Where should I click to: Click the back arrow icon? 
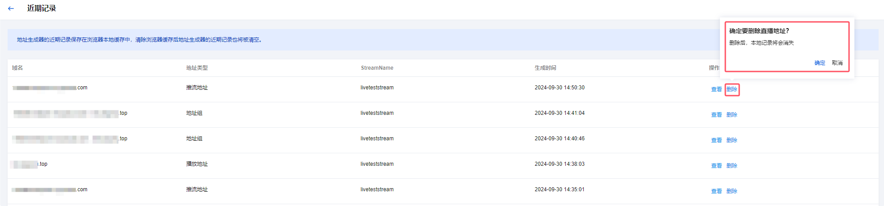[x=11, y=8]
